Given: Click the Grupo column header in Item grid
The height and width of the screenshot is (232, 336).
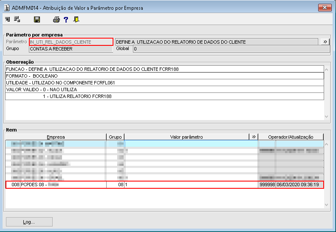Looking at the screenshot, I should [x=115, y=137].
